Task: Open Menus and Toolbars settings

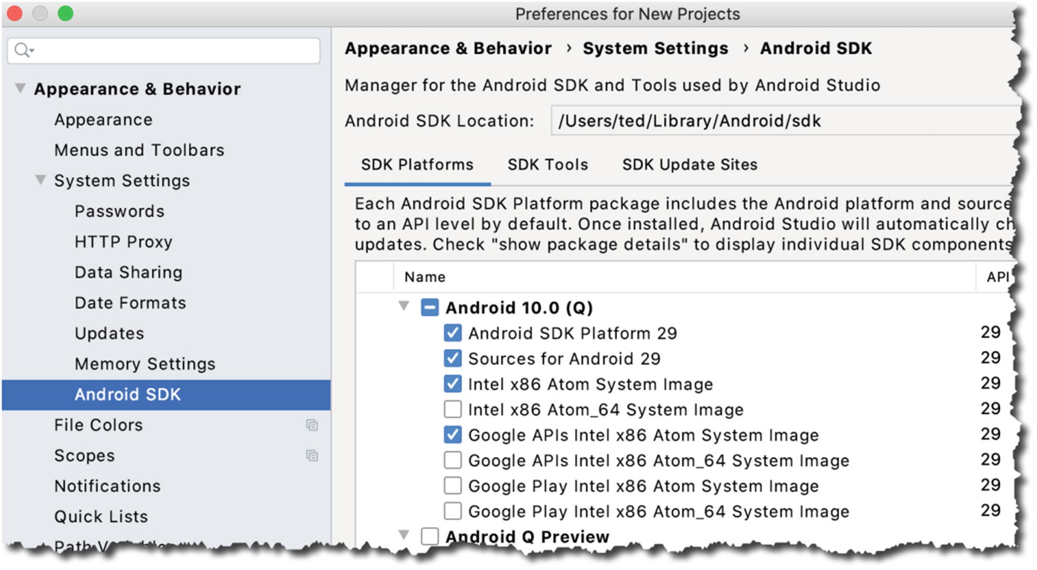Action: tap(139, 150)
